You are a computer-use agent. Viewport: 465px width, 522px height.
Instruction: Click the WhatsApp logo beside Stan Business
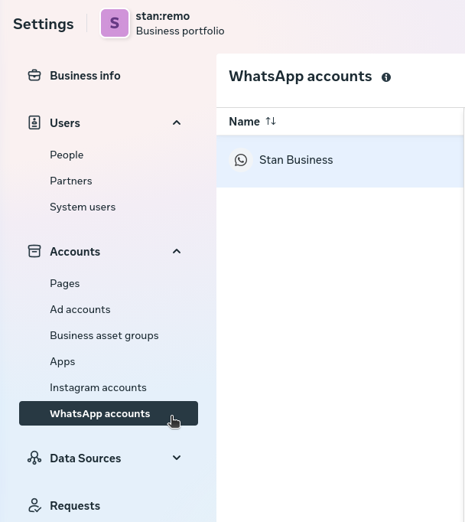[241, 160]
